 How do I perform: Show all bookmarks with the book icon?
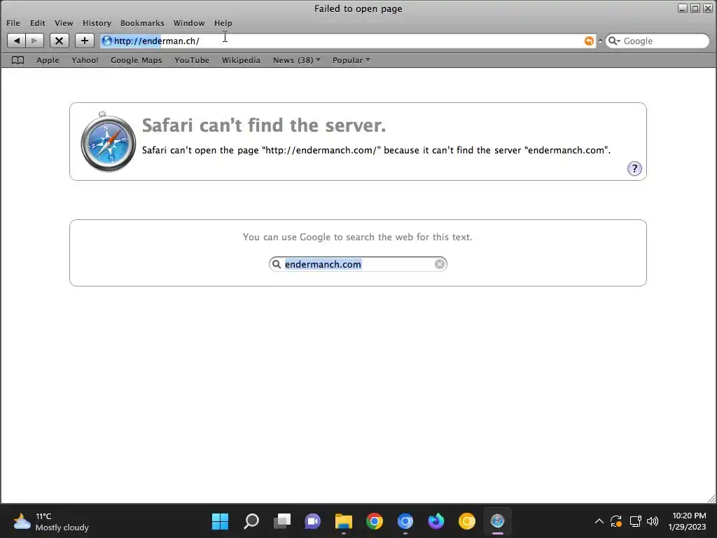(x=18, y=60)
